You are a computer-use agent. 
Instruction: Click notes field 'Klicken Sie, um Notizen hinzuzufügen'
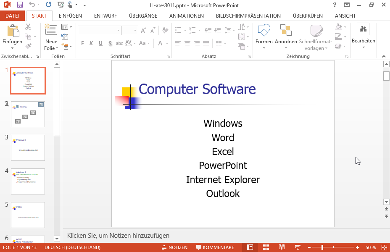click(118, 235)
